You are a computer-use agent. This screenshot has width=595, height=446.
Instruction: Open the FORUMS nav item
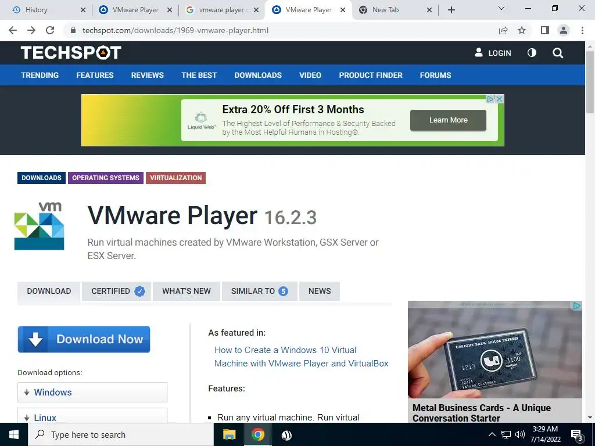[435, 75]
